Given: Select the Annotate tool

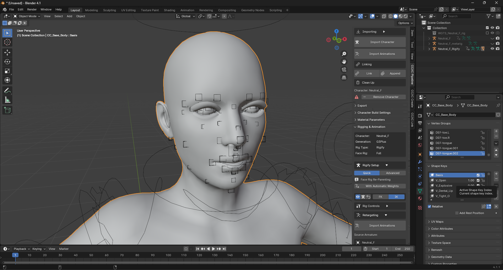Looking at the screenshot, I should tap(7, 91).
